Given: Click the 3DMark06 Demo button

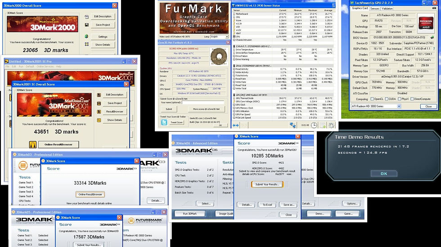Looking at the screenshot, I should pos(320,214).
